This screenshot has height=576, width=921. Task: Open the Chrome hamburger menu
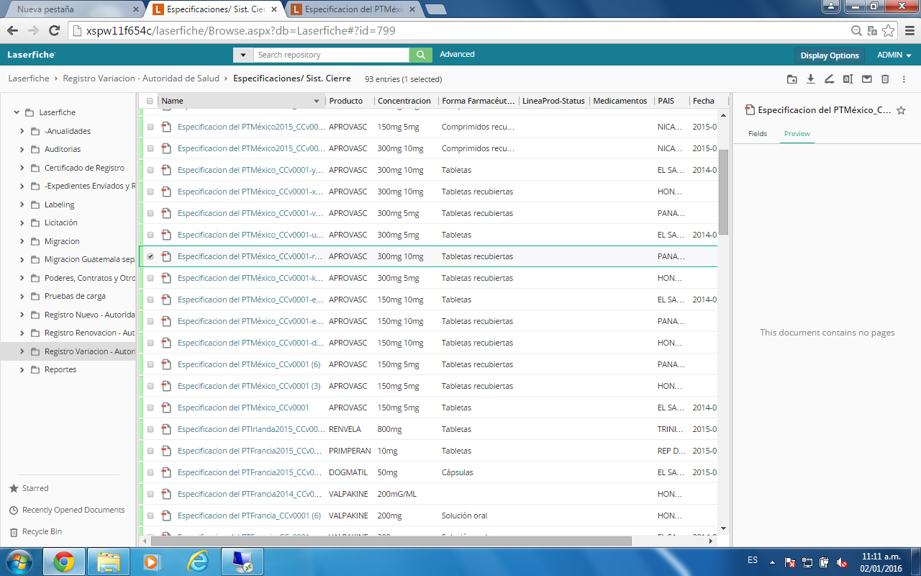[908, 31]
